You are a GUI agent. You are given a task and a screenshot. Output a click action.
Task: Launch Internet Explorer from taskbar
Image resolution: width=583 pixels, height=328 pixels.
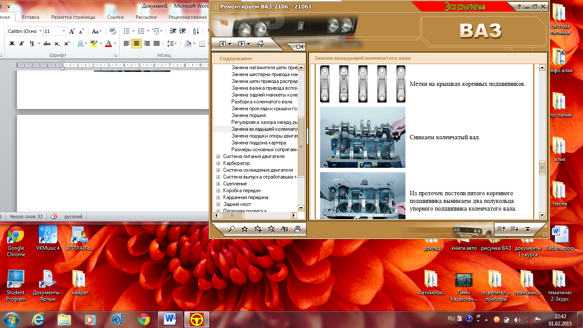tap(38, 319)
